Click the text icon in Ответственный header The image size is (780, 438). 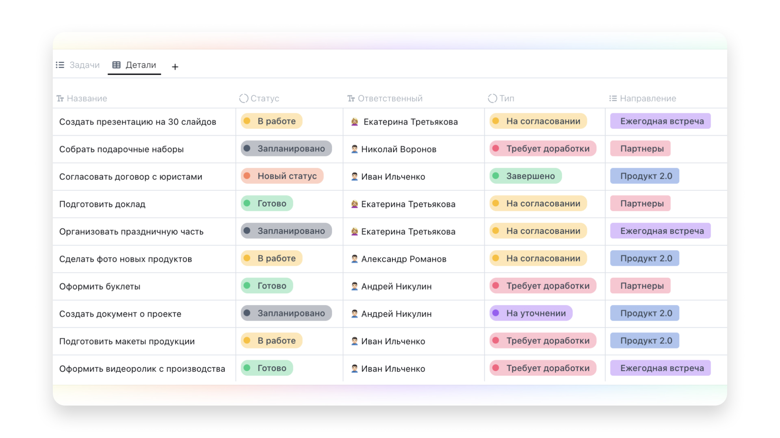coord(351,99)
